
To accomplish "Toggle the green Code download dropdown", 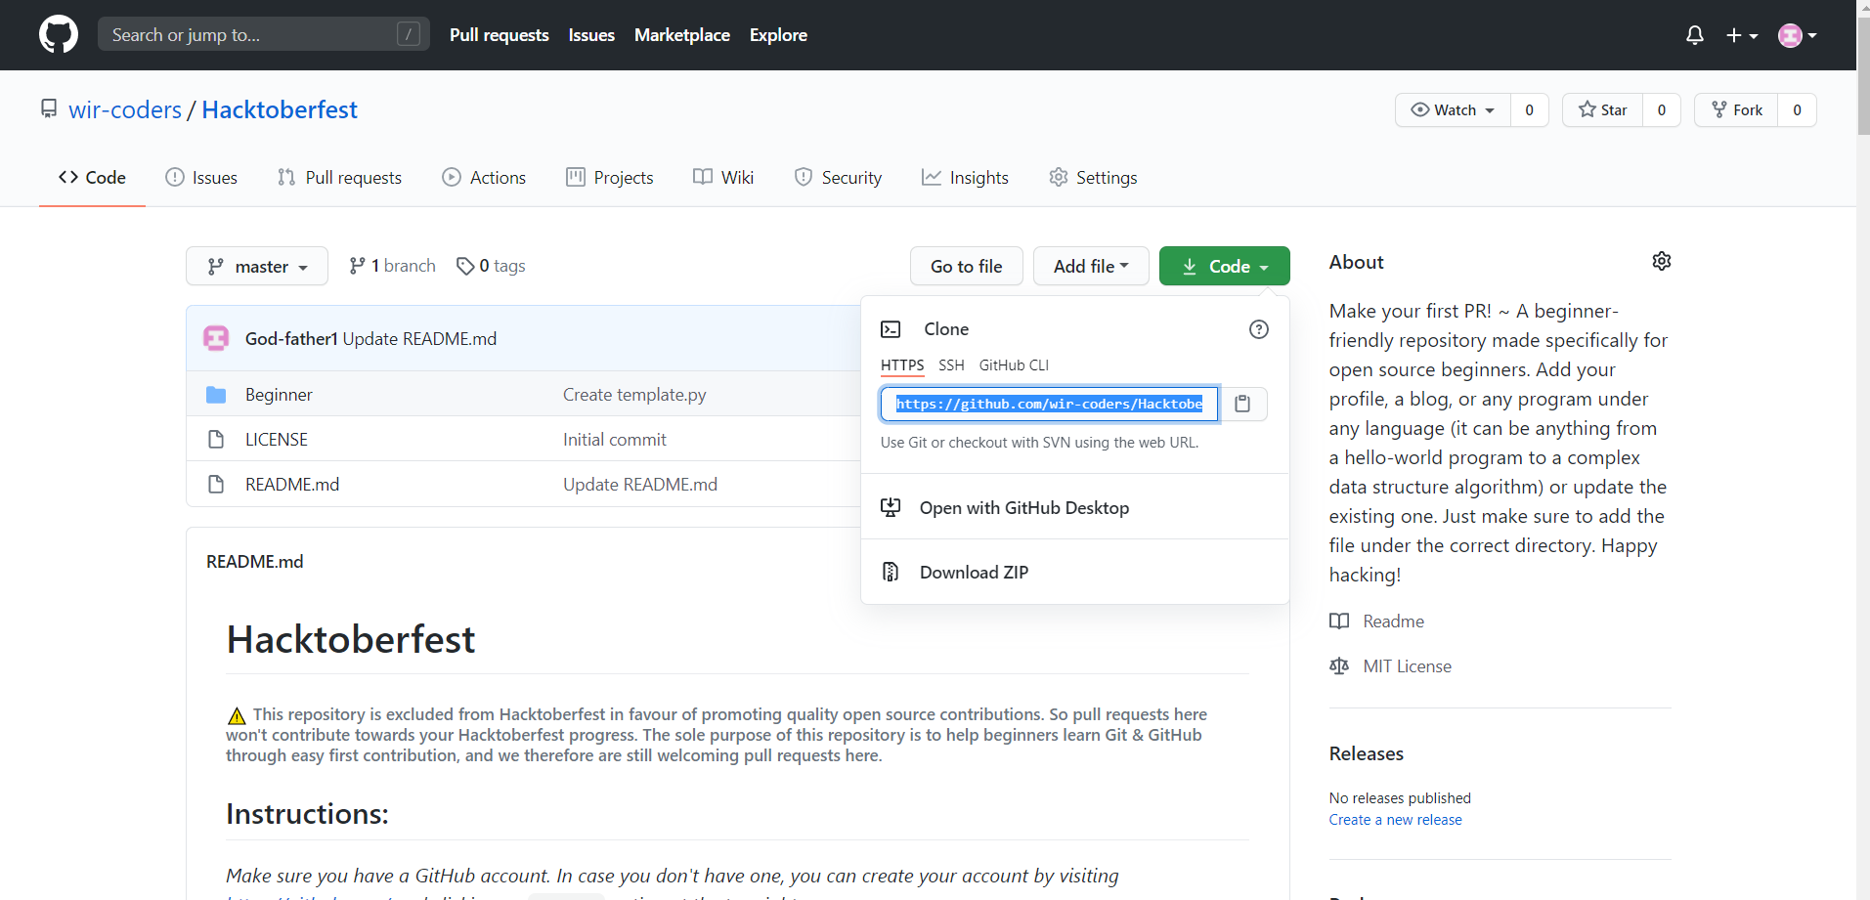I will point(1224,266).
